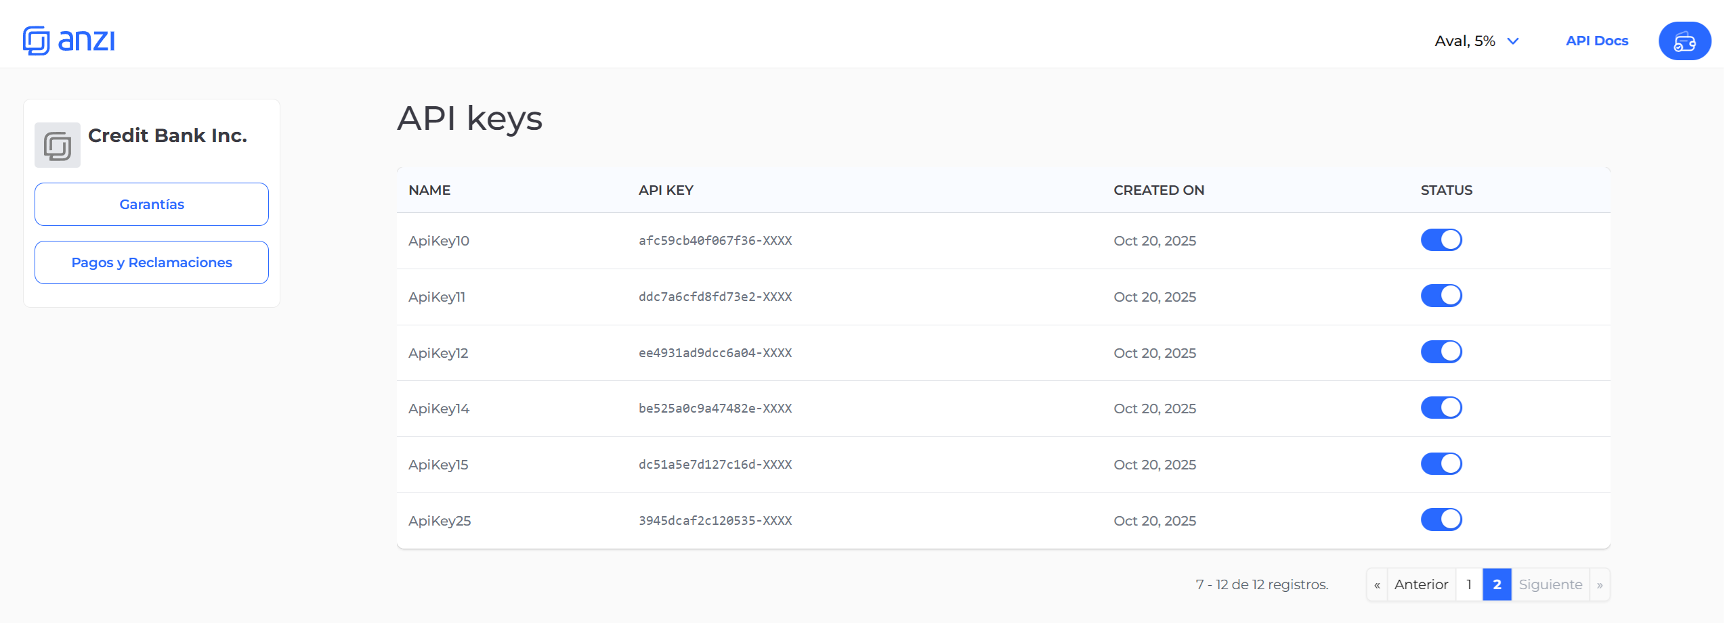Go to Pagos y Reclamaciones

point(151,262)
